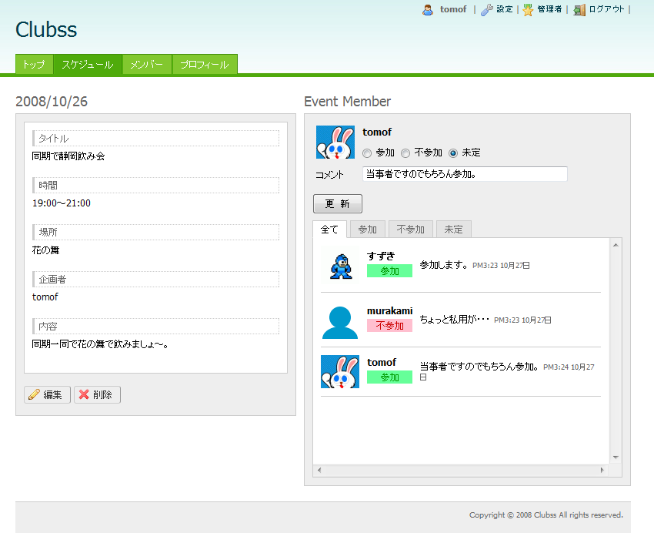Screen dimensions: 654x533
Task: Click the 更新 update button
Action: 338,203
